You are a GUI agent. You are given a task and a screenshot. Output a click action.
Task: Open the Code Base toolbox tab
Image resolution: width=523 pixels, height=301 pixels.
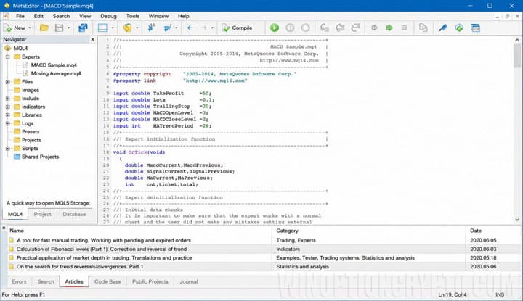pos(108,281)
